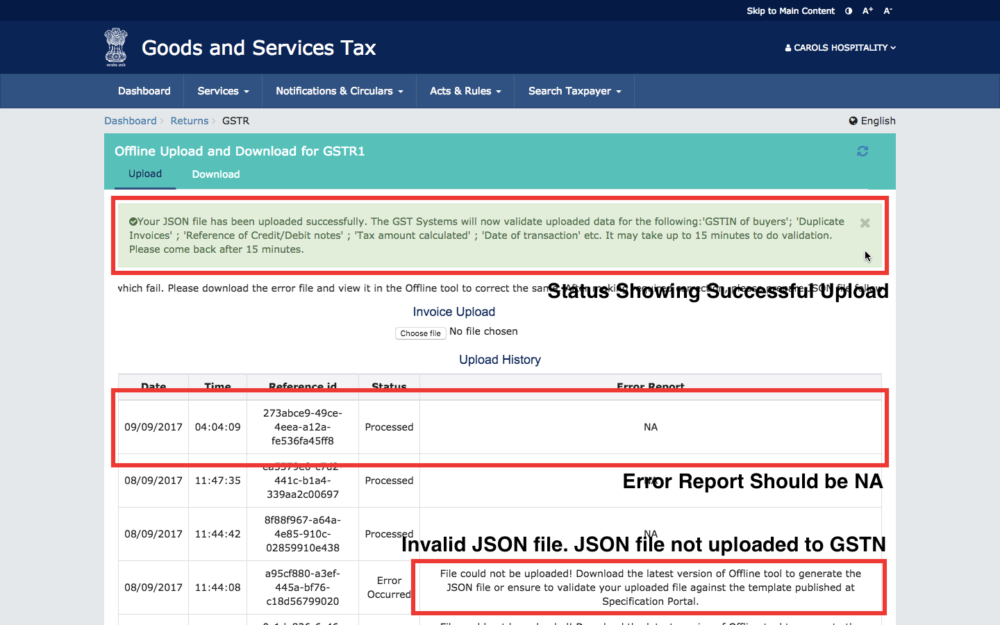Open the Acts & Rules dropdown
Image resolution: width=1000 pixels, height=625 pixels.
(x=465, y=91)
